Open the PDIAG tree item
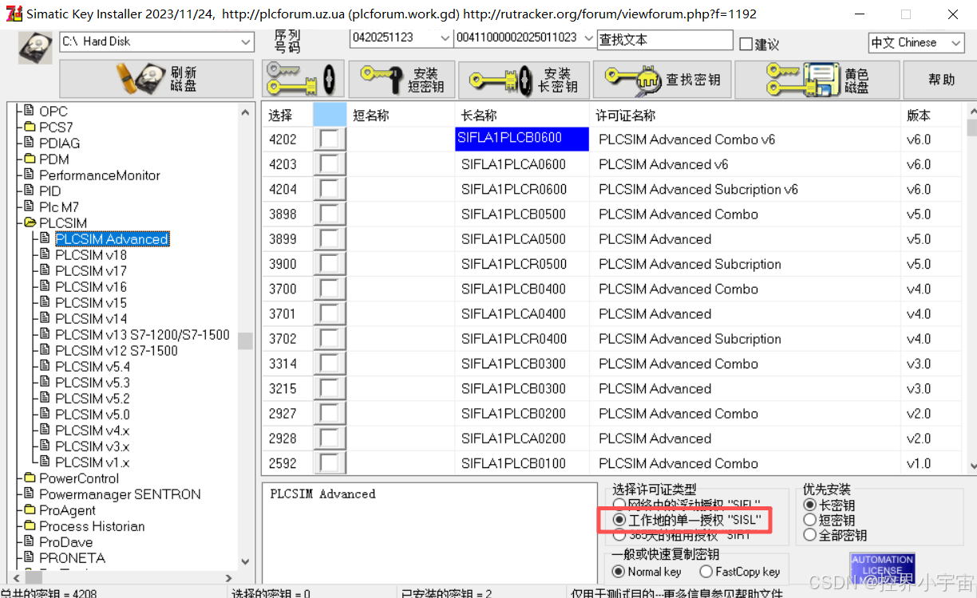The width and height of the screenshot is (977, 598). pos(60,144)
